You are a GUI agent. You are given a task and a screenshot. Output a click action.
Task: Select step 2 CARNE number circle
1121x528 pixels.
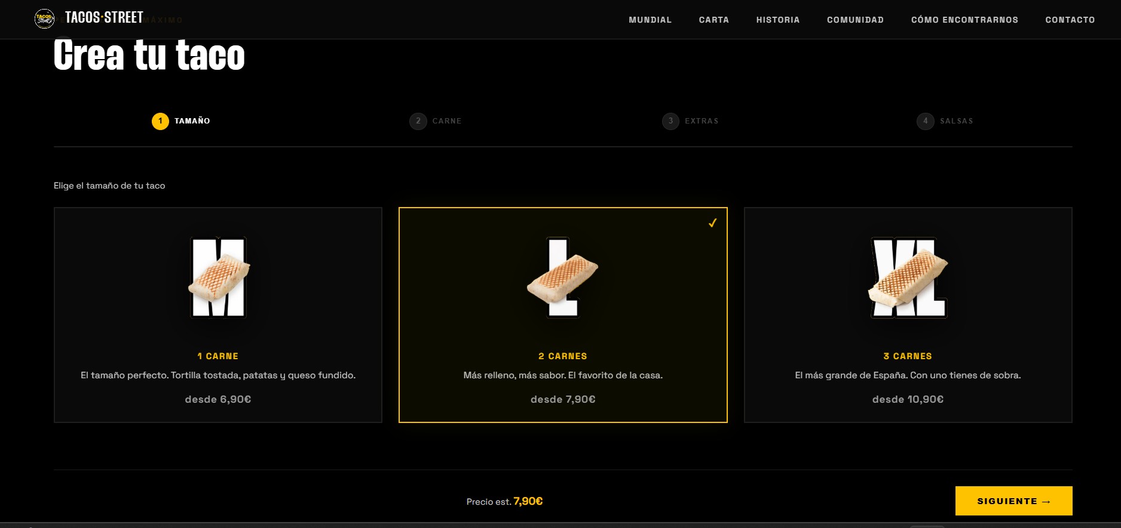418,121
